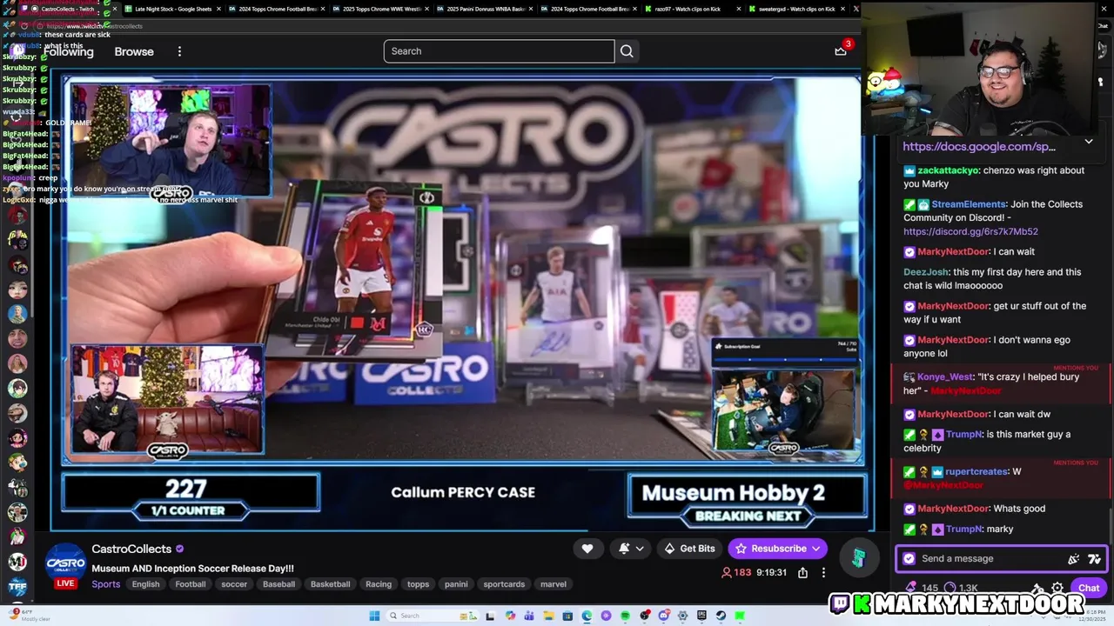The height and width of the screenshot is (626, 1114).
Task: Click the StreamElements username in chat
Action: (x=970, y=204)
